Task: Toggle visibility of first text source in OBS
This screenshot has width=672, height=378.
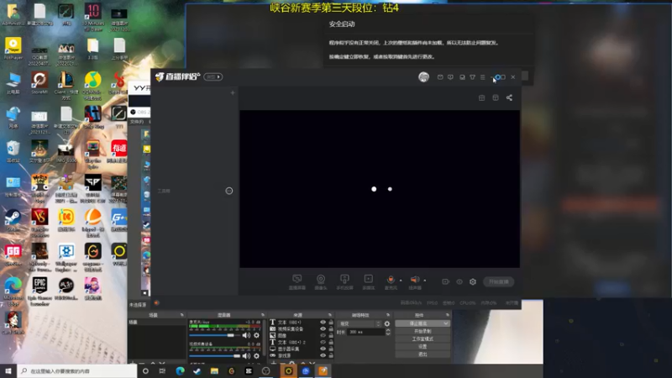Action: point(323,323)
